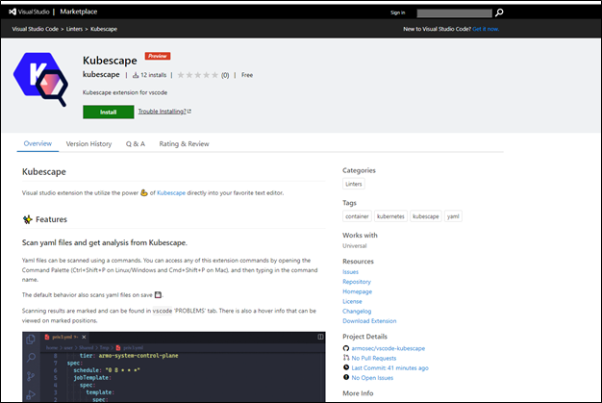Image resolution: width=602 pixels, height=403 pixels.
Task: Open the Issues resource link
Action: click(x=351, y=272)
